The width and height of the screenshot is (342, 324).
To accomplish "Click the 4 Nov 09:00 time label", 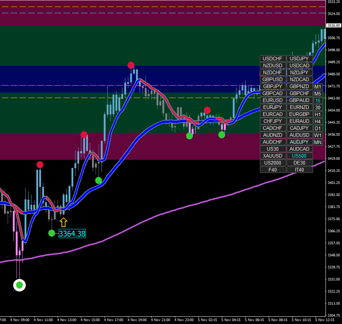I will 20,320.
